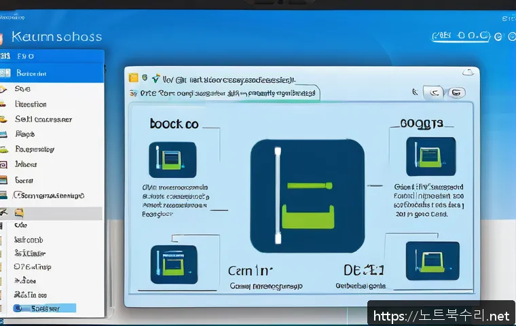This screenshot has width=516, height=326.
Task: Click the back arrow button in the window toolbar
Action: 434,93
